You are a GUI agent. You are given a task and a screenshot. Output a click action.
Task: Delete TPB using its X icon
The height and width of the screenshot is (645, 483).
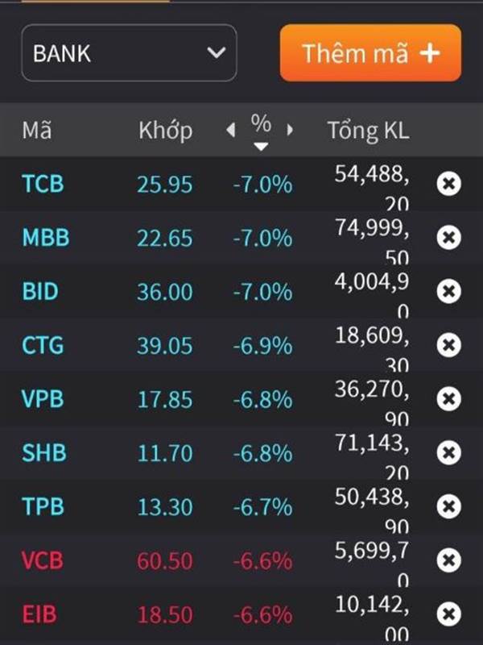(x=448, y=506)
